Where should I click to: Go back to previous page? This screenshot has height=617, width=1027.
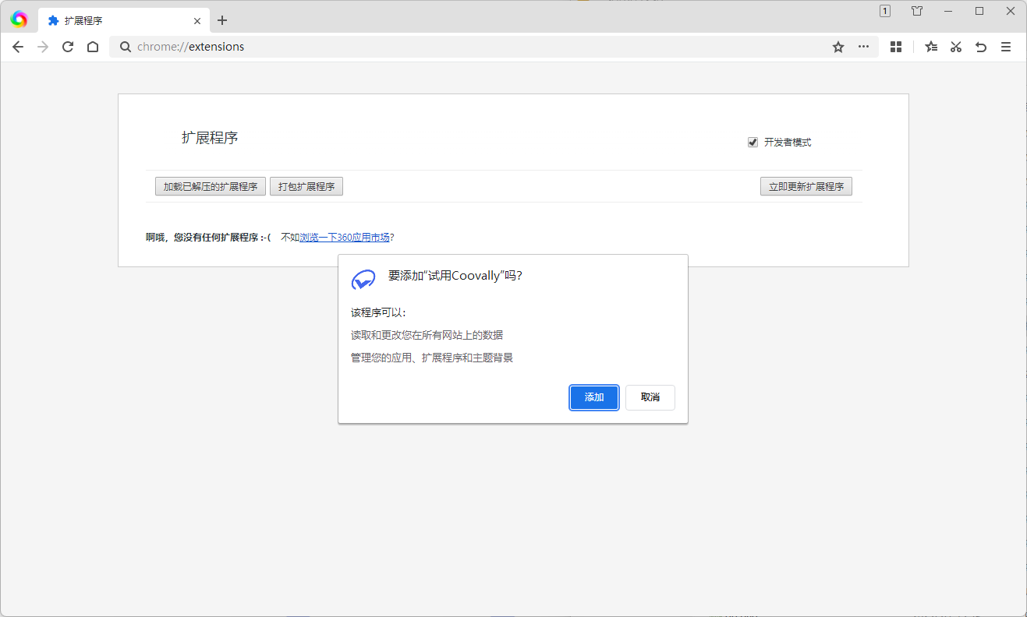coord(18,47)
